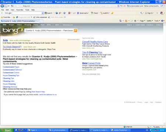Open the Edit menu

coord(7,10)
